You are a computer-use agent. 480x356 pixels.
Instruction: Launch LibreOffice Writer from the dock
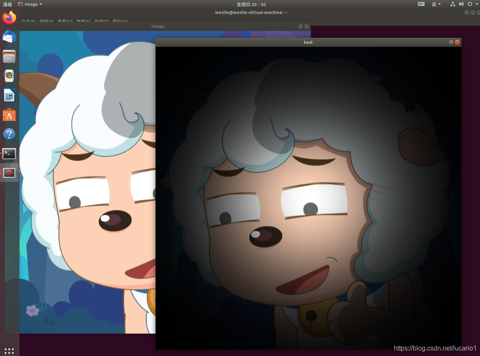9,95
